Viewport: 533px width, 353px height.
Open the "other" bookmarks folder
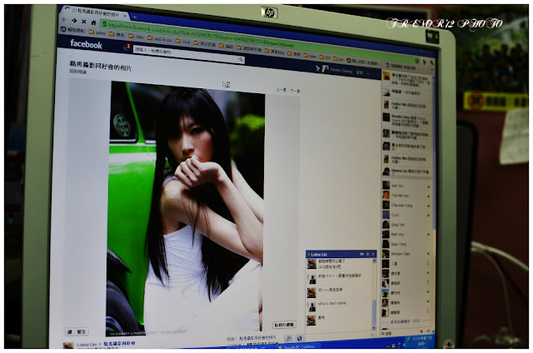pyautogui.click(x=136, y=36)
